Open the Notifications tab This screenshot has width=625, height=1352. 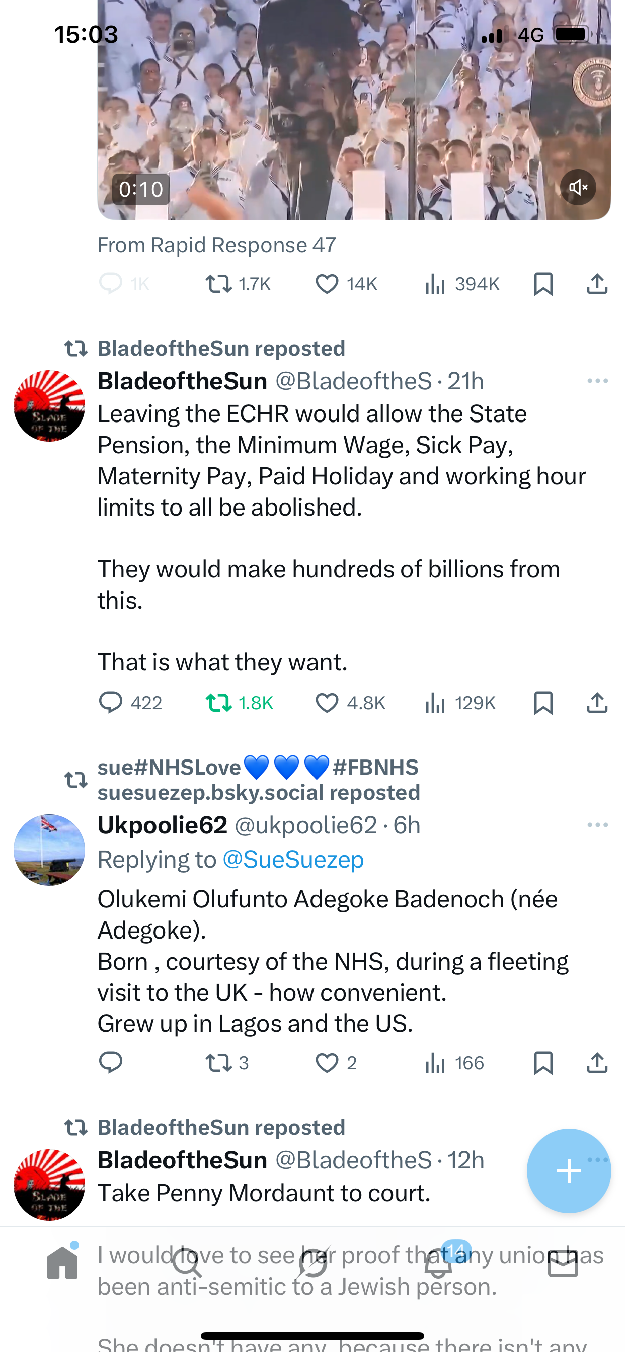tap(438, 1263)
